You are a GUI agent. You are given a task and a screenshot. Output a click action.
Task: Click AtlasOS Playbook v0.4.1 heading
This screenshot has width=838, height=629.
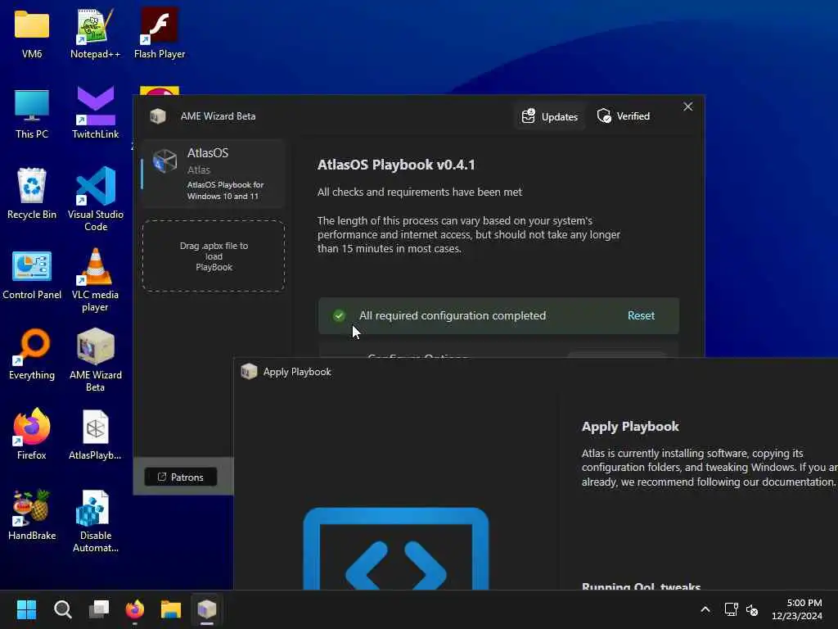tap(396, 165)
